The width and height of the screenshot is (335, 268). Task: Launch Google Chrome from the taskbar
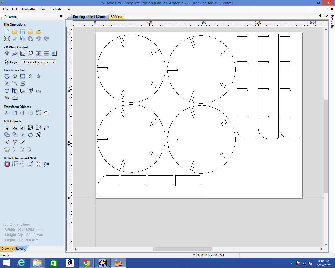pos(86,263)
